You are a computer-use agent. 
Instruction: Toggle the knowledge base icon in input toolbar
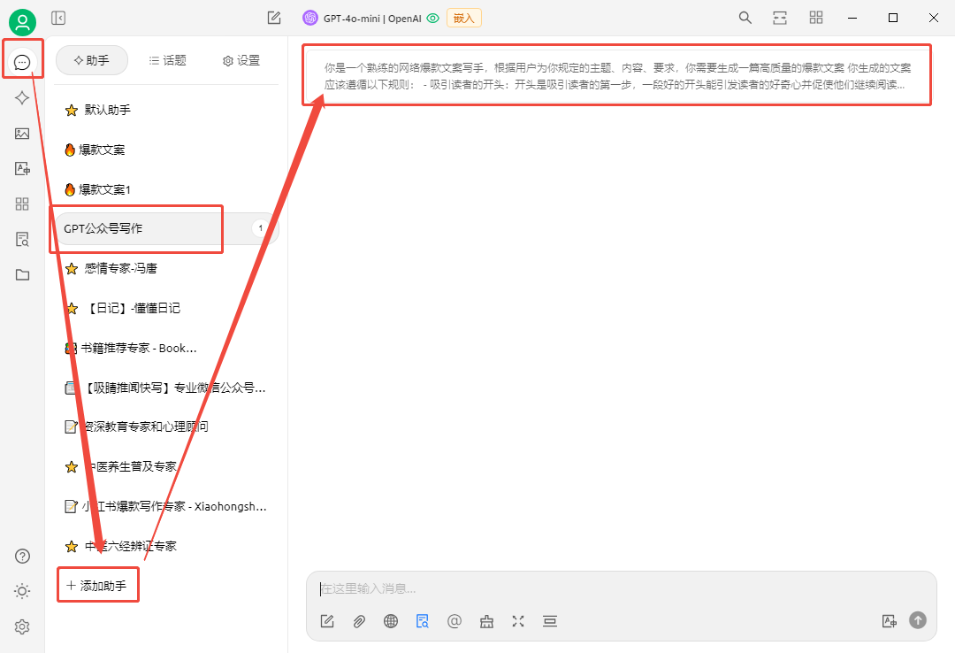(422, 621)
